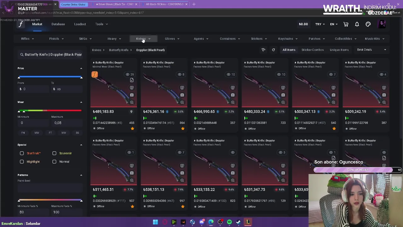The height and width of the screenshot is (227, 403).
Task: Enable the Normal checkbox
Action: (54, 162)
